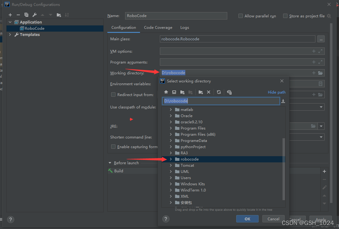Toggle Enable capturing form snapshots checkbox
The image size is (339, 229).
pyautogui.click(x=113, y=147)
